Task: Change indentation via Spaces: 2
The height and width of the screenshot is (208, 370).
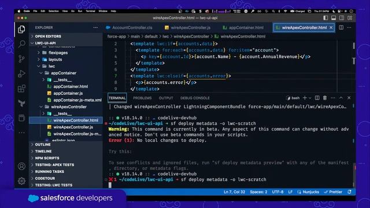Action: point(258,192)
